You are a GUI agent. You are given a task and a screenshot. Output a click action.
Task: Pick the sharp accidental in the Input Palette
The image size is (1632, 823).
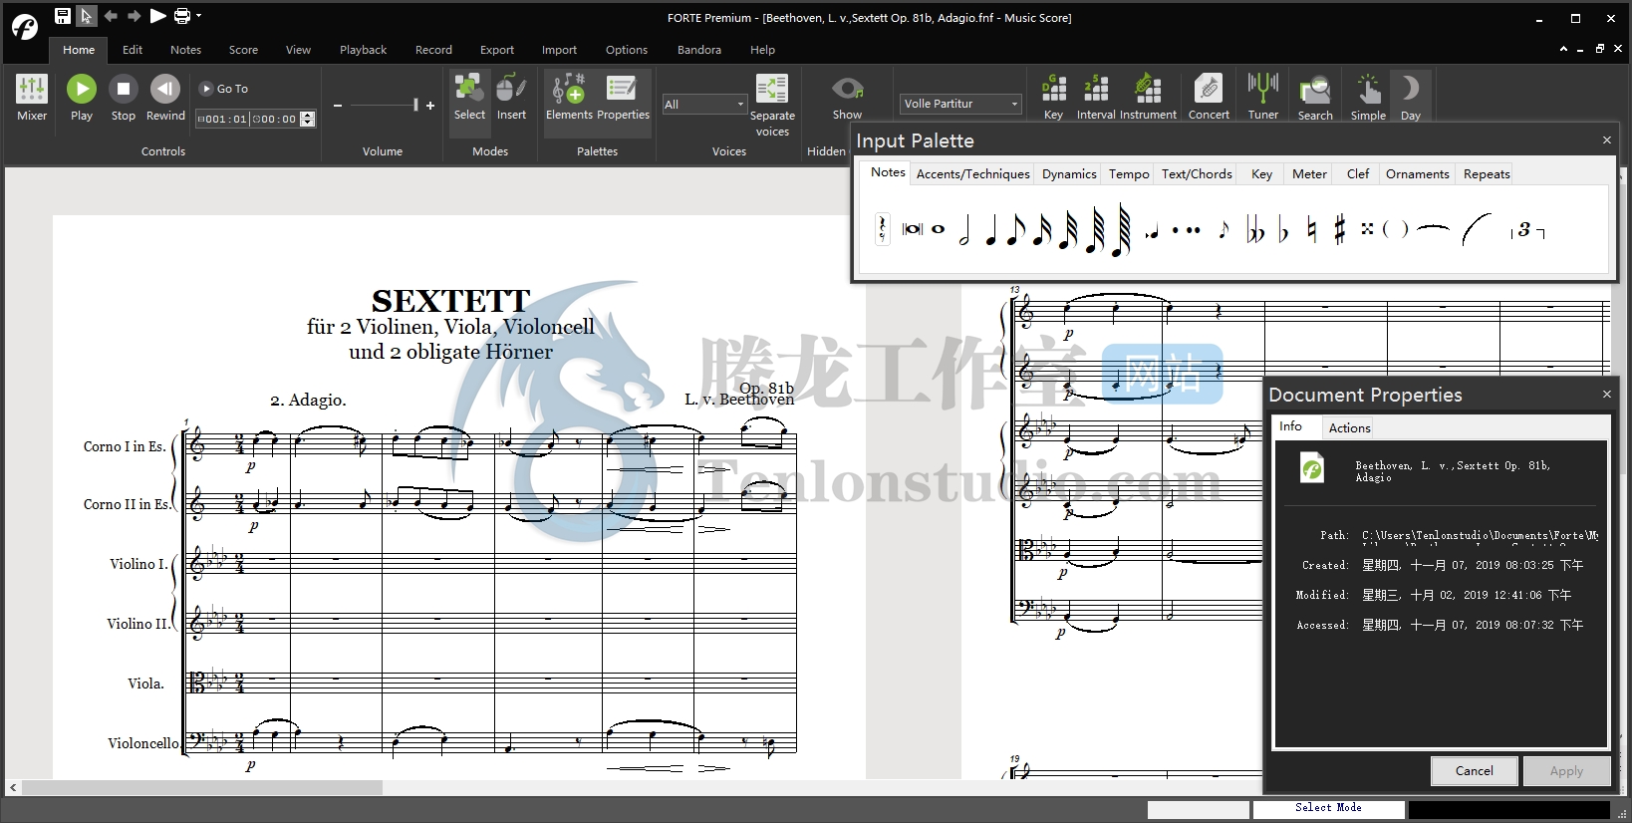pos(1339,230)
